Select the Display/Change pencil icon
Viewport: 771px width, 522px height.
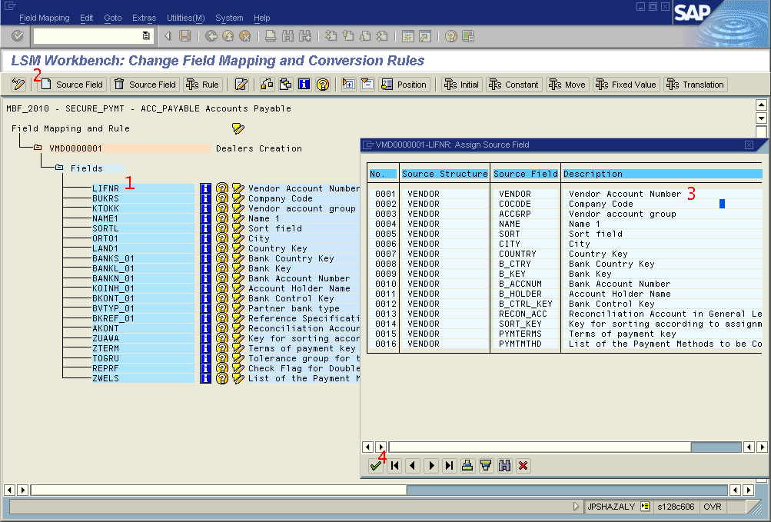click(241, 84)
